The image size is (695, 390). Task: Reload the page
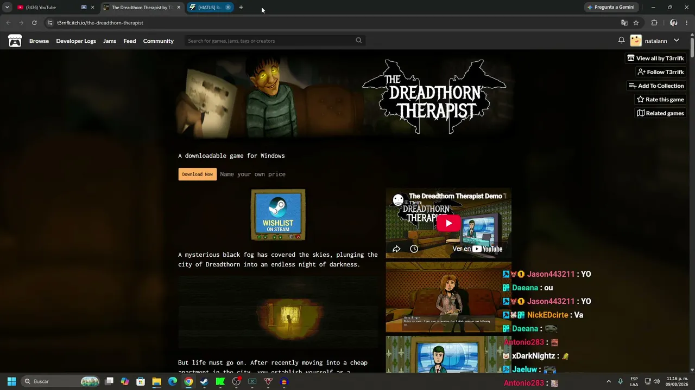(x=34, y=23)
